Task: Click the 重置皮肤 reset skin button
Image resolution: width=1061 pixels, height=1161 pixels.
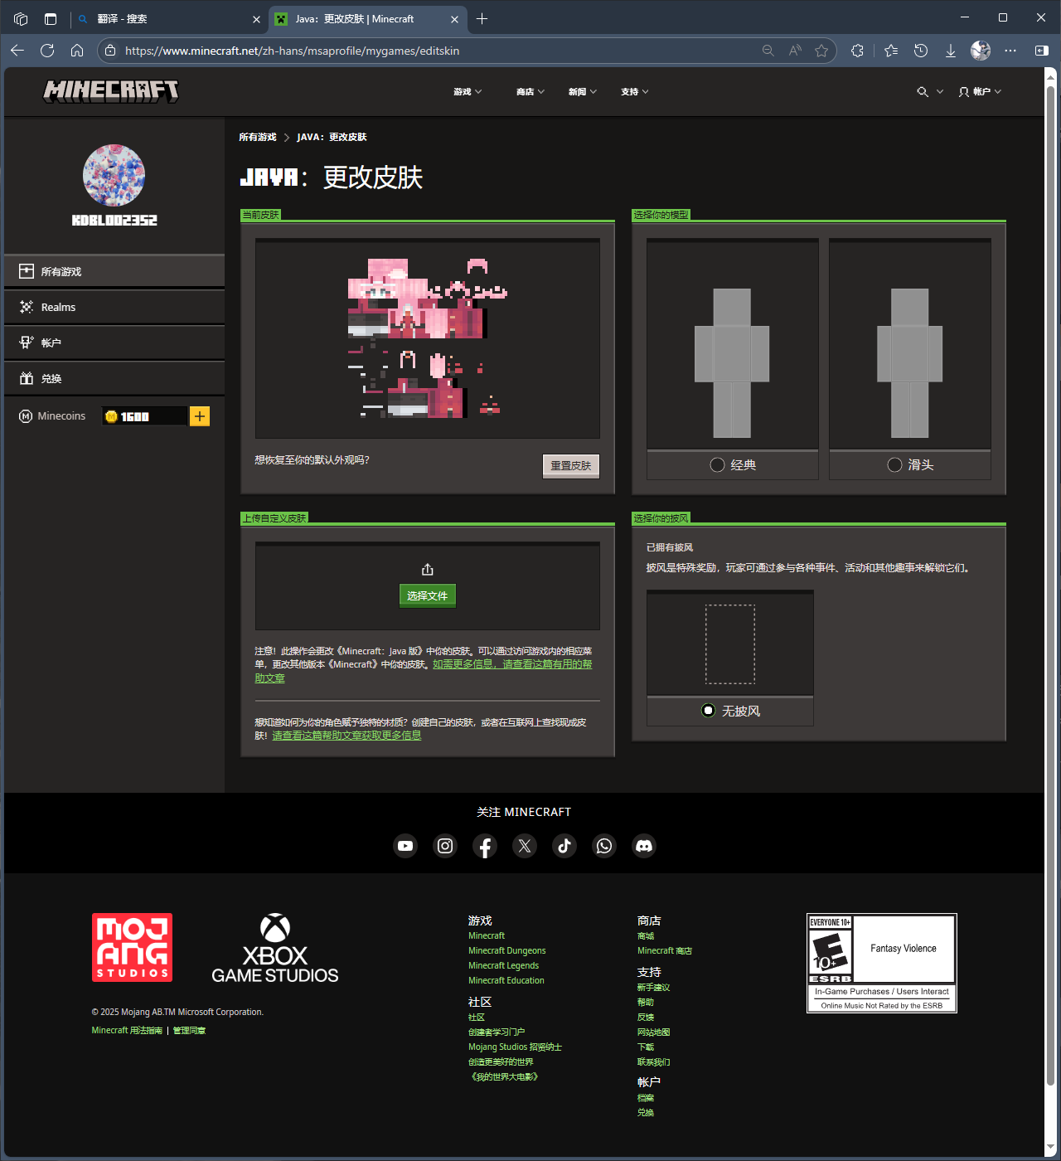Action: coord(571,466)
